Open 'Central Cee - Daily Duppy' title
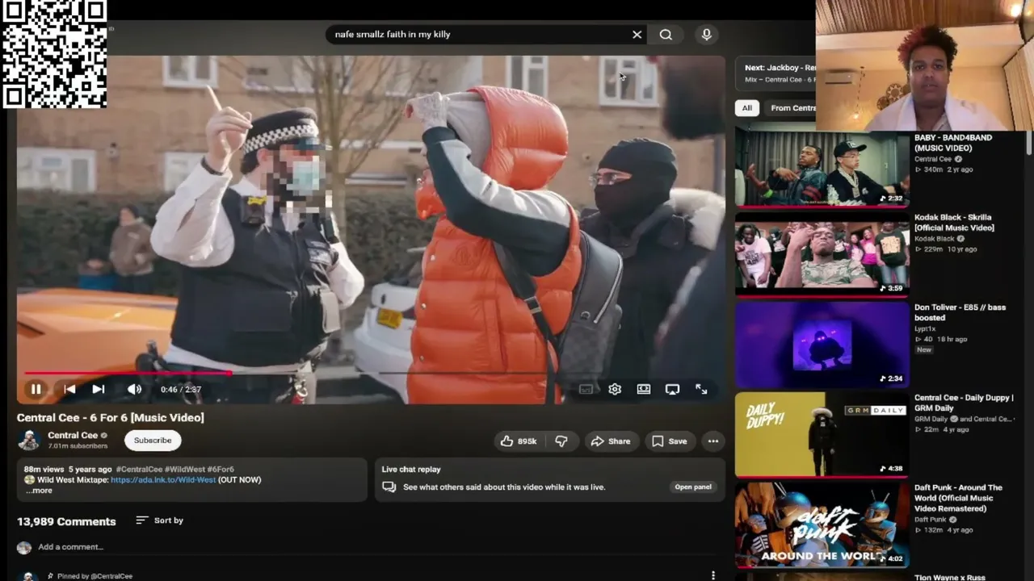Image resolution: width=1034 pixels, height=581 pixels. 964,403
